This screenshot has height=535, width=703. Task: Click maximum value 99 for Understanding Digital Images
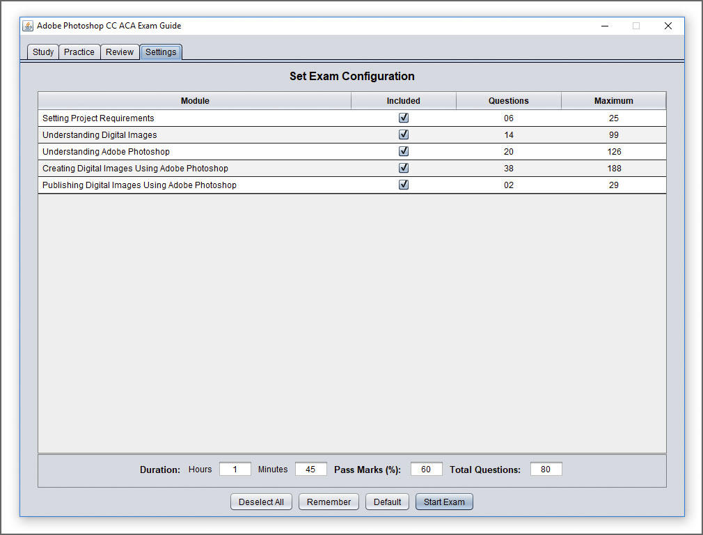point(614,134)
